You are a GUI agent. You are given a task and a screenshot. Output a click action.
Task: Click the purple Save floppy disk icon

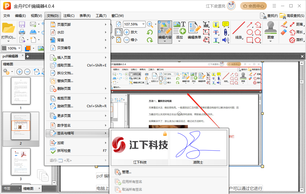tap(22, 24)
